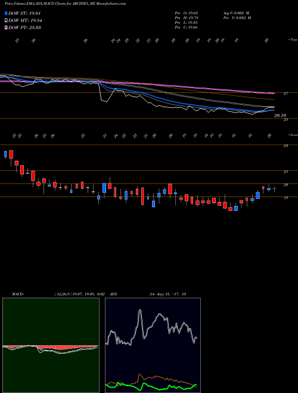The image size is (298, 393).
Task: Select the 'DOW MT: 19.84' legend text
Action: 24,21
